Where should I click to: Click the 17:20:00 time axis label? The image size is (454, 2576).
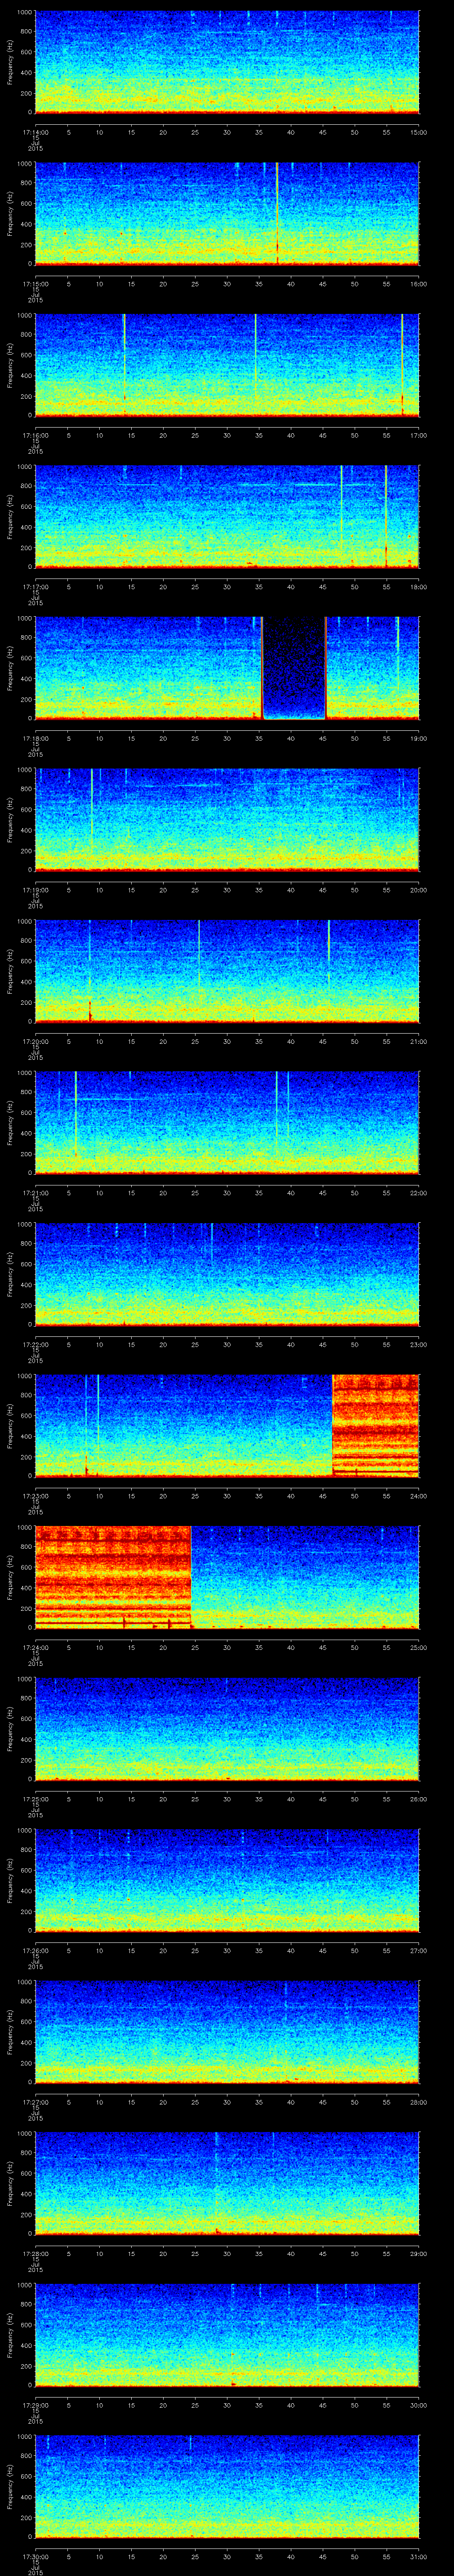[35, 1041]
